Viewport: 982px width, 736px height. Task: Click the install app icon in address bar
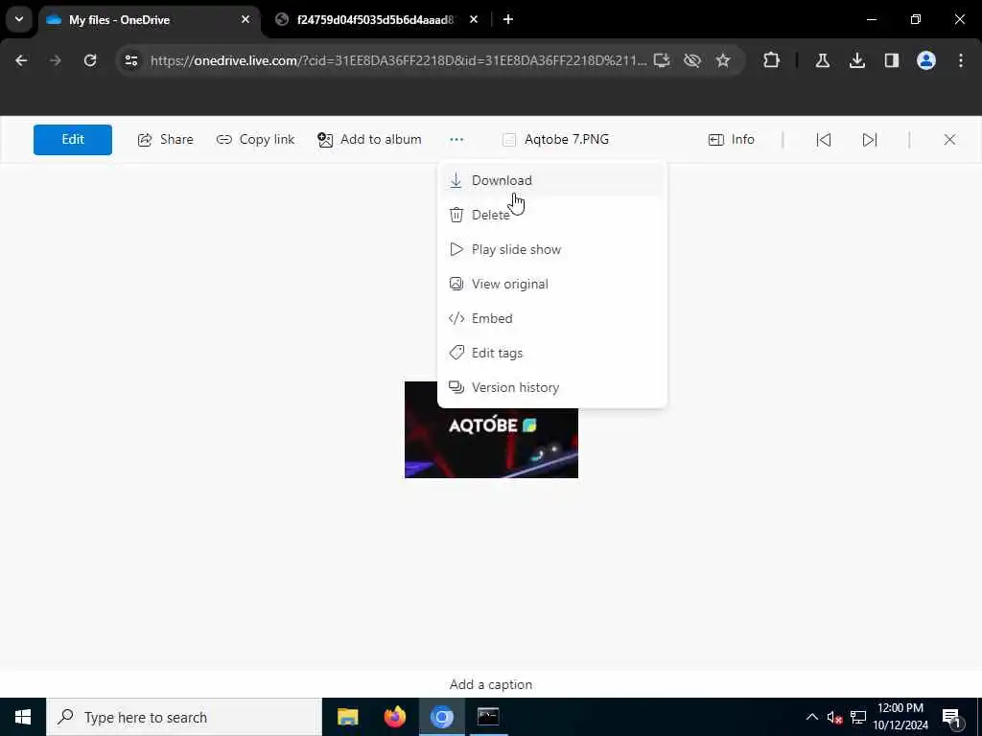[662, 60]
